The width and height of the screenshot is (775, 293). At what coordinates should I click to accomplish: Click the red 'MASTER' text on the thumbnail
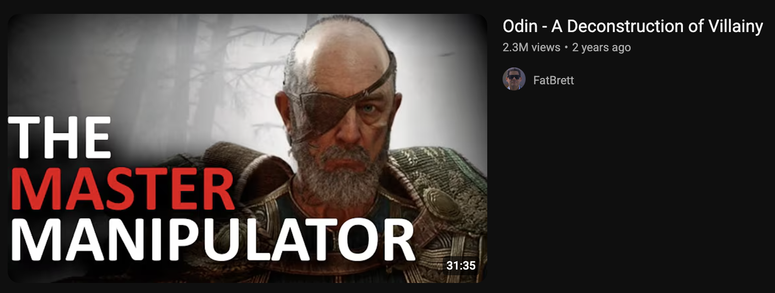(122, 190)
